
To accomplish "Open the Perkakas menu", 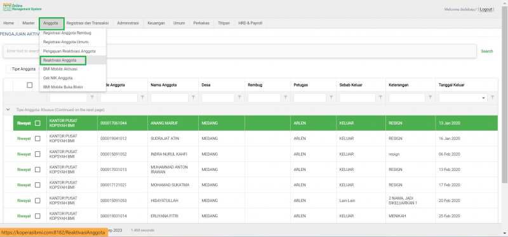I will (x=201, y=24).
